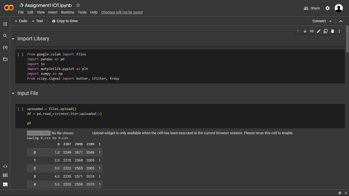The height and width of the screenshot is (196, 349).
Task: Open the search panel in left sidebar
Action: [x=5, y=36]
